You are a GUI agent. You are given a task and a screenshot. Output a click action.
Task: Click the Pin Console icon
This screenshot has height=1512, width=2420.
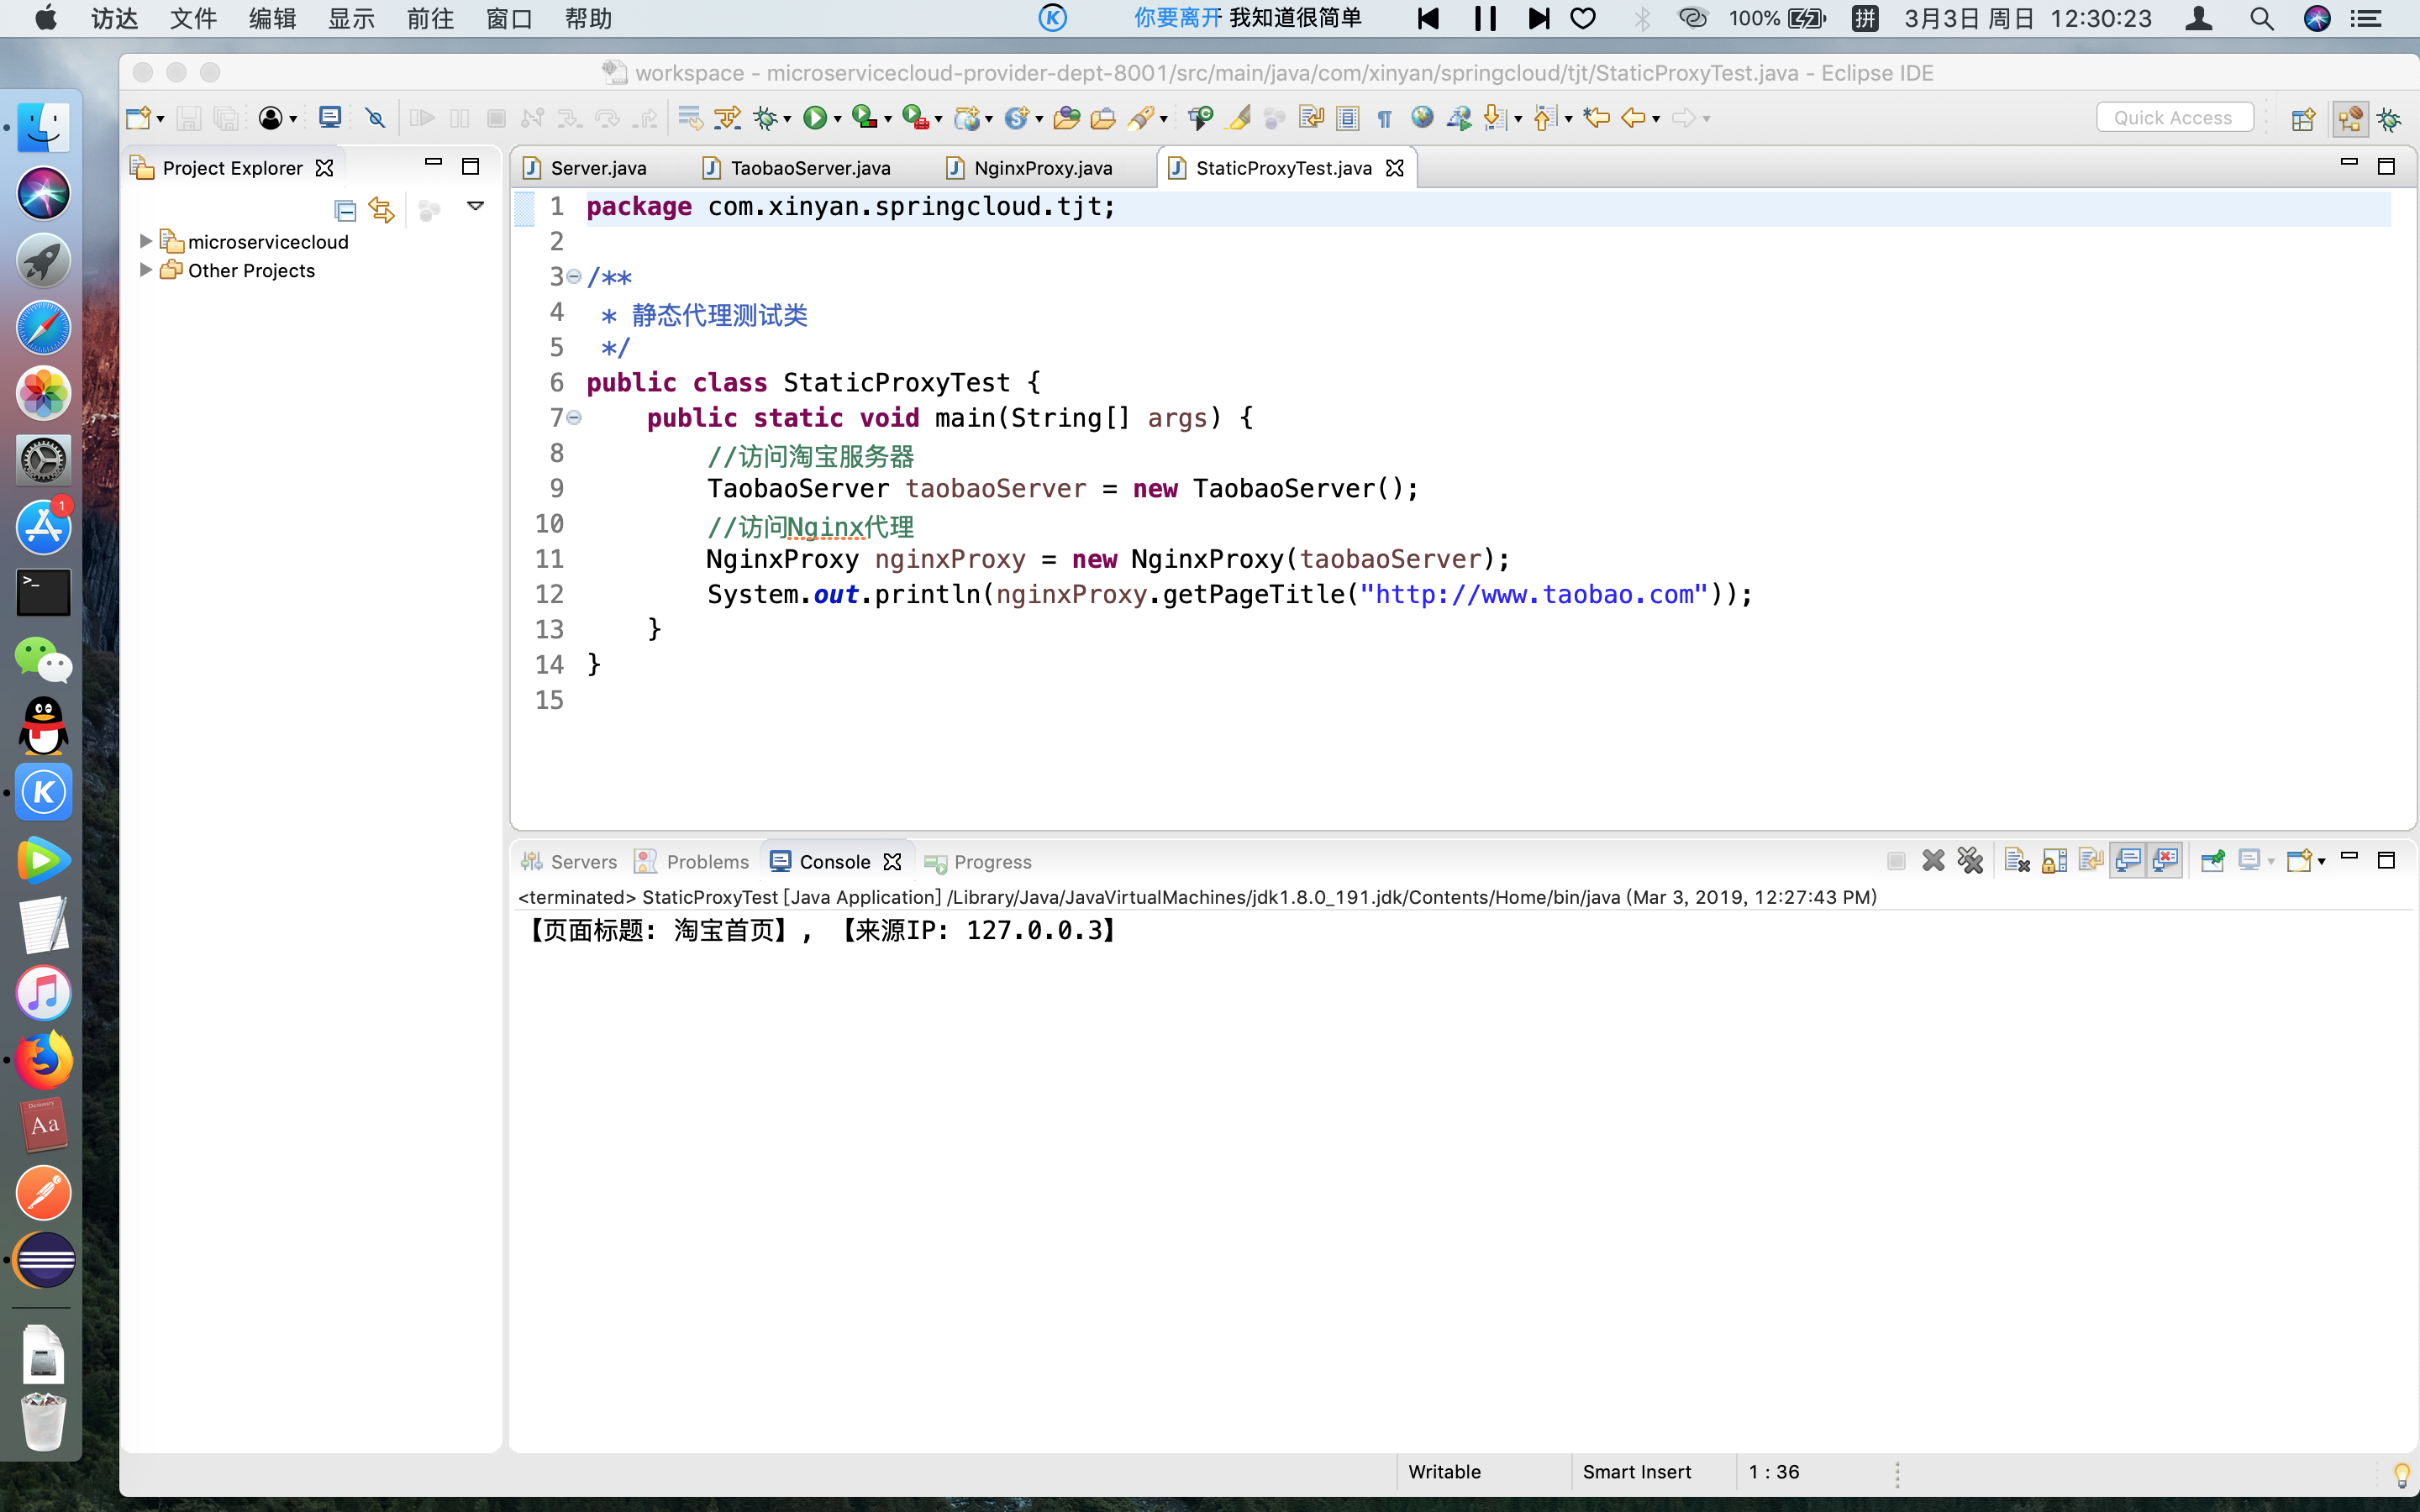click(2212, 861)
